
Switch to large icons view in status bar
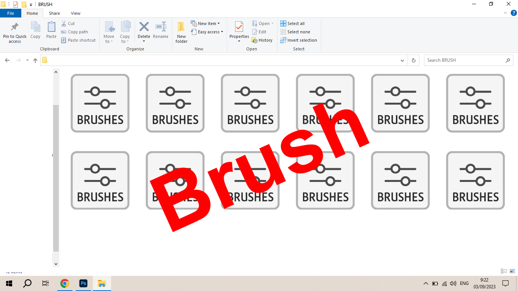[512, 271]
